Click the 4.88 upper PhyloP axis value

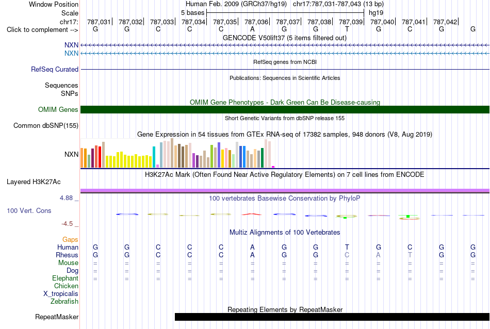coord(66,198)
